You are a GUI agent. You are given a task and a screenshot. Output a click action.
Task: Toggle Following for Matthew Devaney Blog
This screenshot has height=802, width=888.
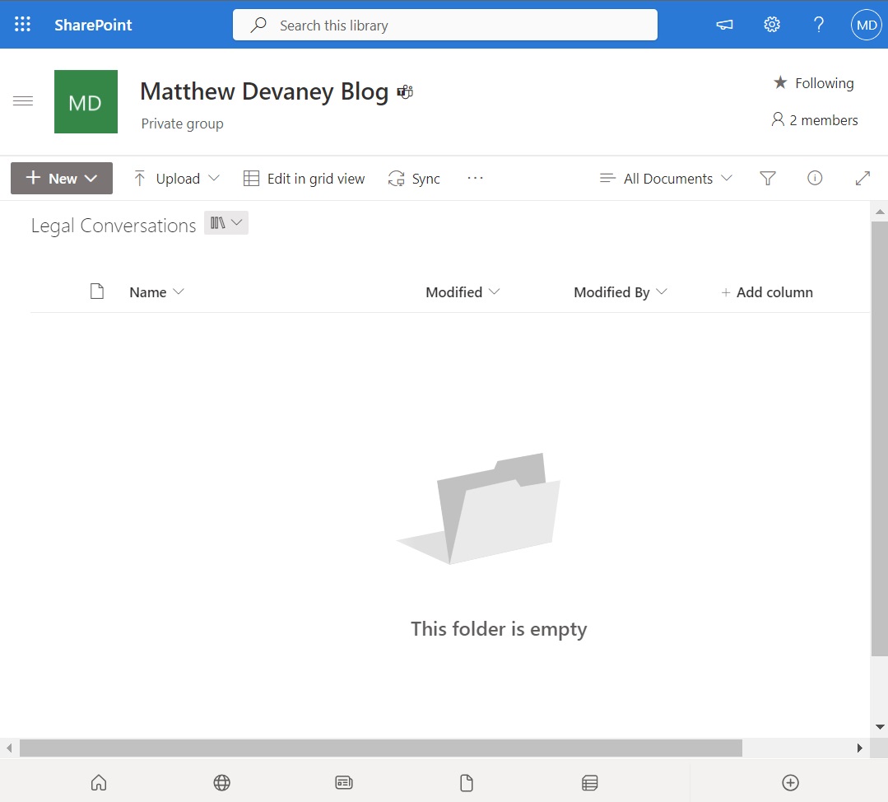812,82
